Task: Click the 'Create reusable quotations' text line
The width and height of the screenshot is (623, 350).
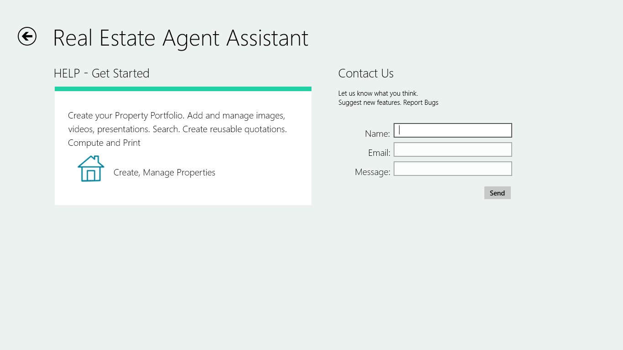Action: pos(234,129)
